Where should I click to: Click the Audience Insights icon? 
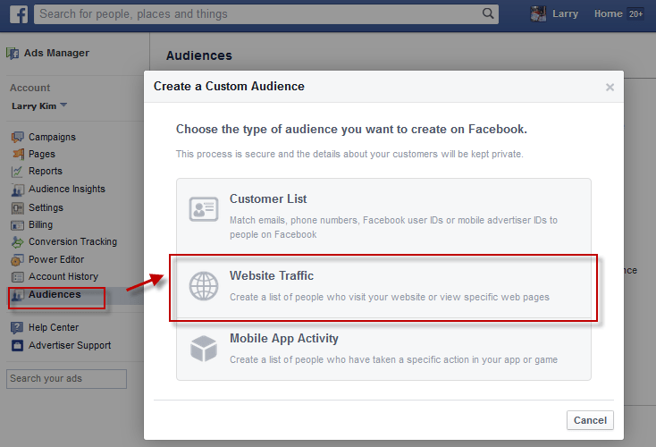pos(17,190)
